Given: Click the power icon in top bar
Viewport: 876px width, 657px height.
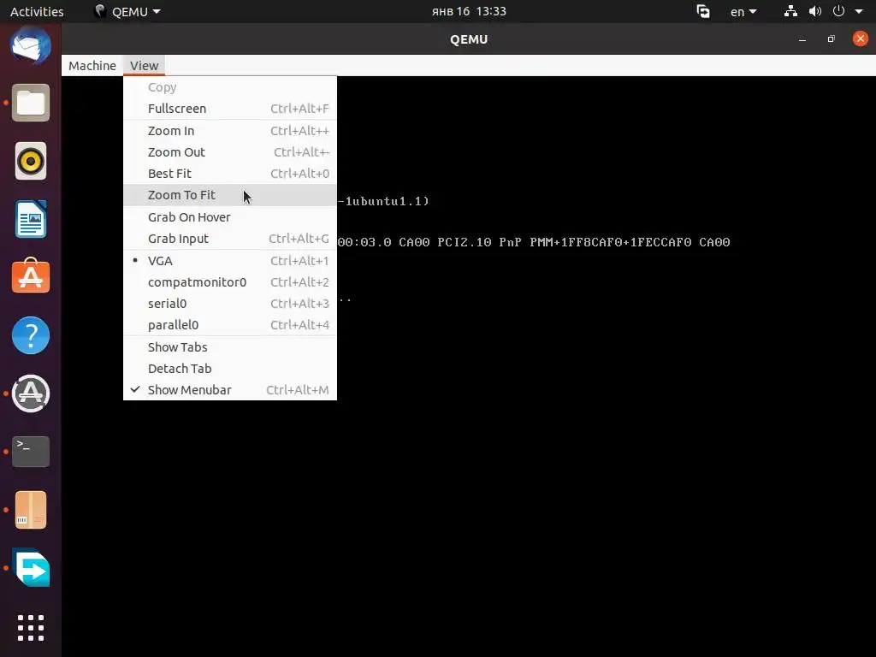Looking at the screenshot, I should click(x=838, y=11).
